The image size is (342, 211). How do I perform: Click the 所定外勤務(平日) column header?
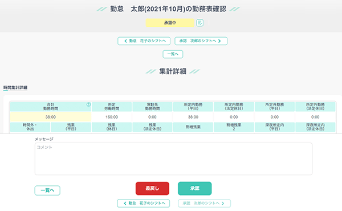pyautogui.click(x=275, y=107)
